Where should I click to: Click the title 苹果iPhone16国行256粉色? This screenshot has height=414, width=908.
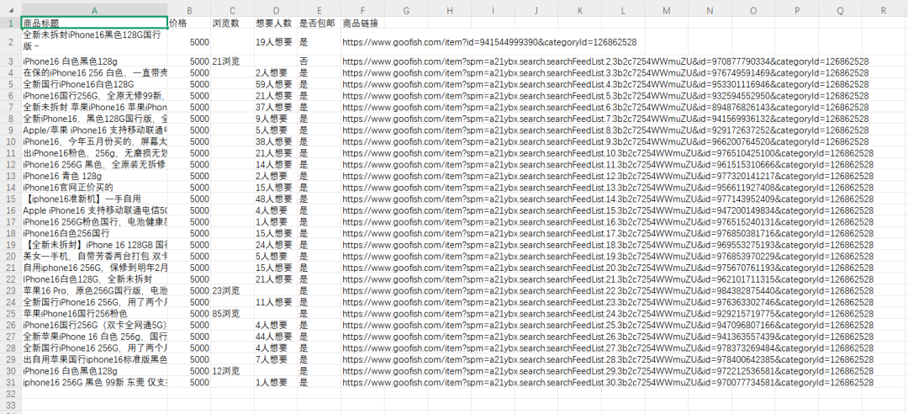tap(94, 314)
